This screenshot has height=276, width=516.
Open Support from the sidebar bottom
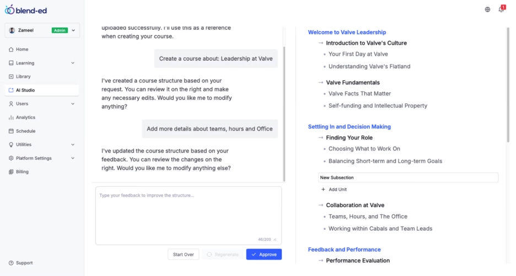click(20, 263)
